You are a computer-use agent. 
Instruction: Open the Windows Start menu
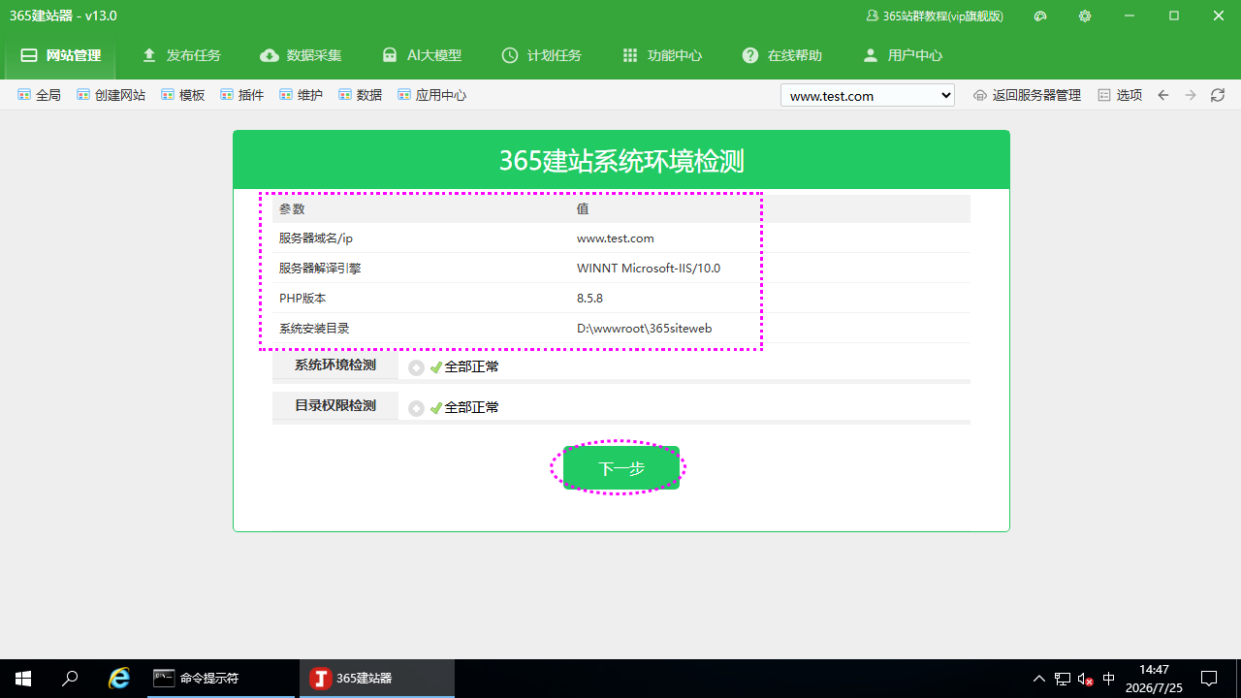(23, 679)
